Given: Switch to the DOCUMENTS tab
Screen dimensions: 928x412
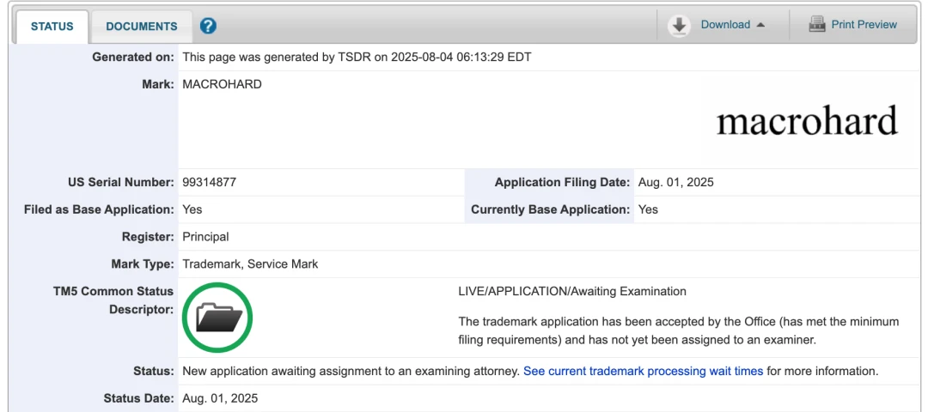Looking at the screenshot, I should 142,26.
